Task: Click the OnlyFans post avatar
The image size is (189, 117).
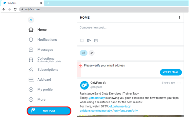Action: click(84, 85)
